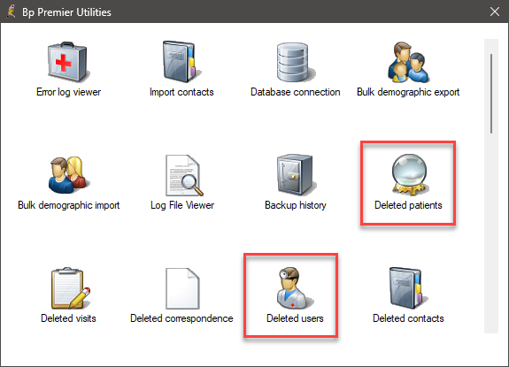Open the Bulk demographic import utility
Viewport: 509px width, 367px height.
point(68,175)
